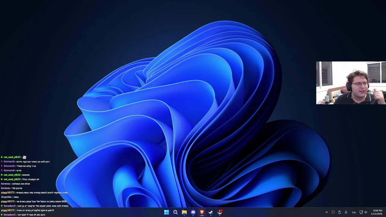Open the clock showing 6:08 PM
Image resolution: width=386 pixels, height=217 pixels.
[x=378, y=211]
